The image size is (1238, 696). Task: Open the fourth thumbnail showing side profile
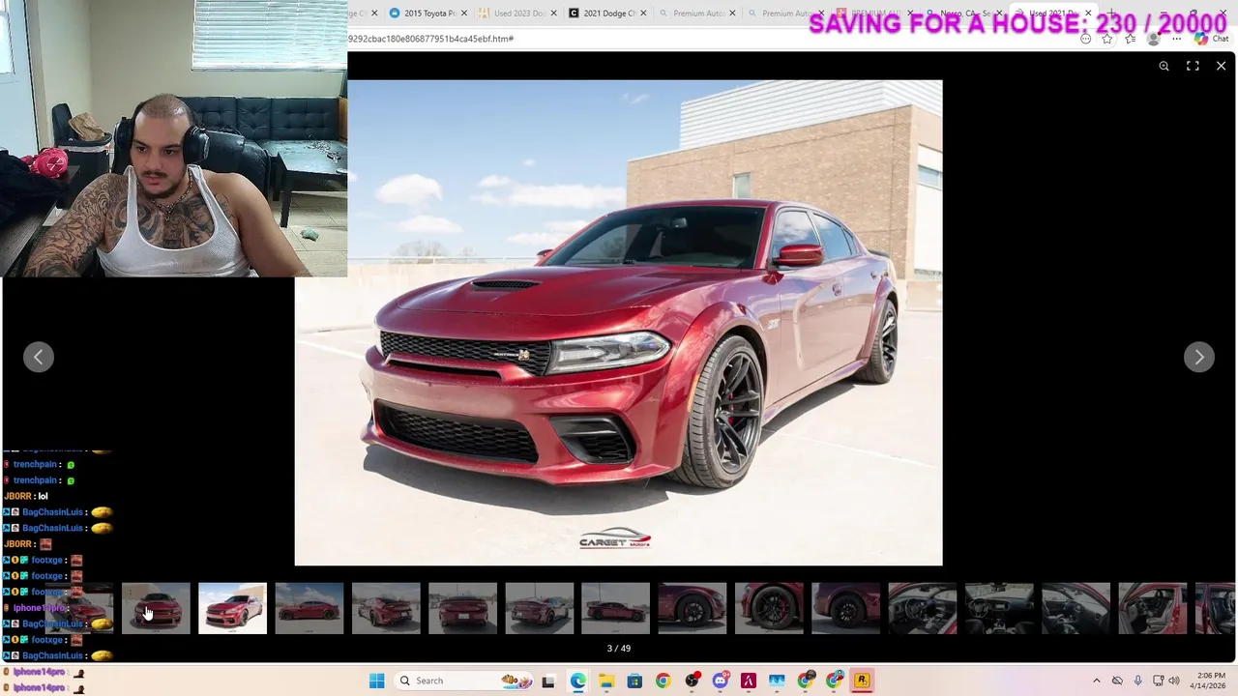[x=309, y=609]
